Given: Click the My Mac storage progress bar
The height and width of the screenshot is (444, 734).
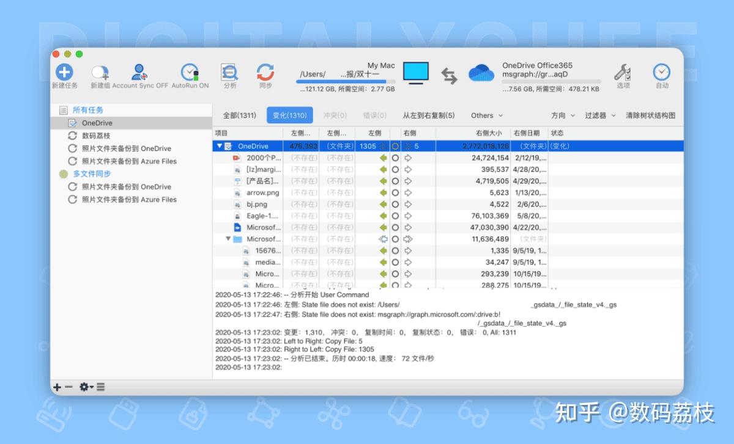Looking at the screenshot, I should click(347, 81).
